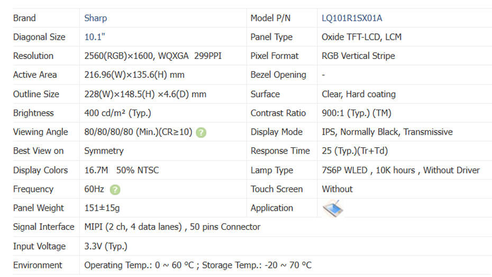Viewport: 492px width, 277px height.
Task: Select the RGB Vertical Stripe value
Action: pos(358,56)
